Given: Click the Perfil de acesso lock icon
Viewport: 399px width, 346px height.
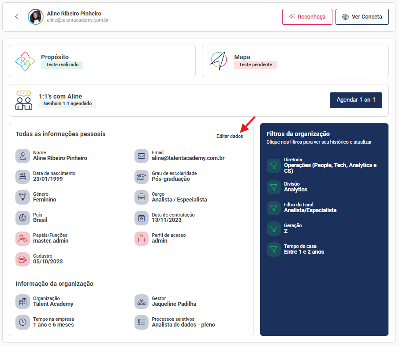Looking at the screenshot, I should (142, 239).
